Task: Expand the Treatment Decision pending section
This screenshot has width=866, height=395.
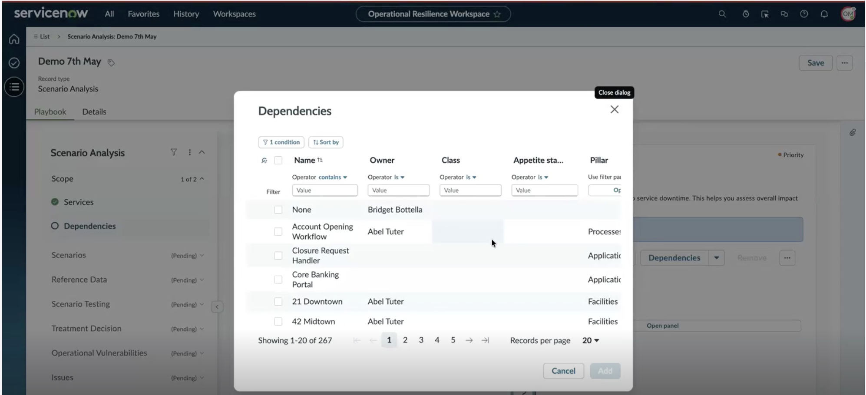Action: click(x=187, y=329)
